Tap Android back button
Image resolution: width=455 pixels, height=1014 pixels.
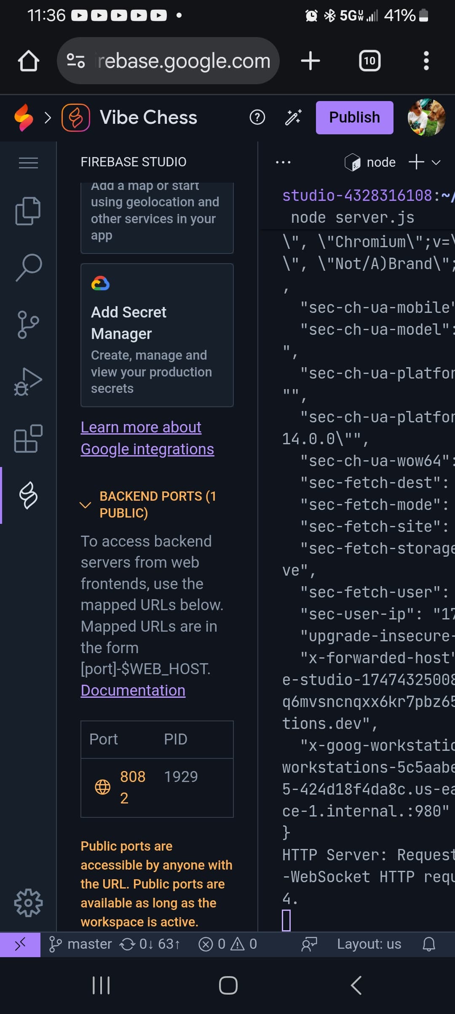coord(356,985)
